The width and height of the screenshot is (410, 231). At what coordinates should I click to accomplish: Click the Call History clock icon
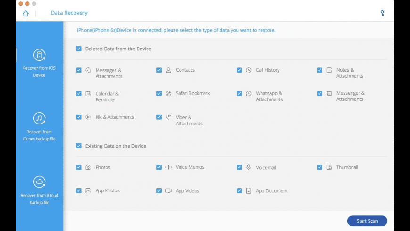click(249, 70)
